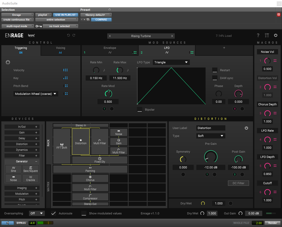The height and width of the screenshot is (227, 282).
Task: Click the Render button
Action: 273,223
